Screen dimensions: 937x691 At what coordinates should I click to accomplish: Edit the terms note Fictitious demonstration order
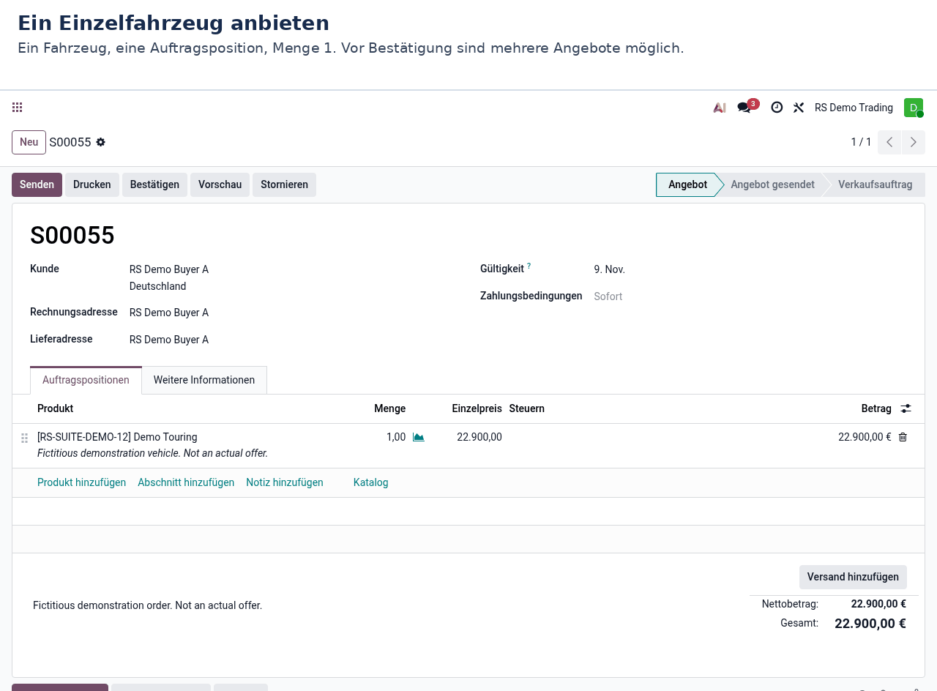click(x=148, y=605)
